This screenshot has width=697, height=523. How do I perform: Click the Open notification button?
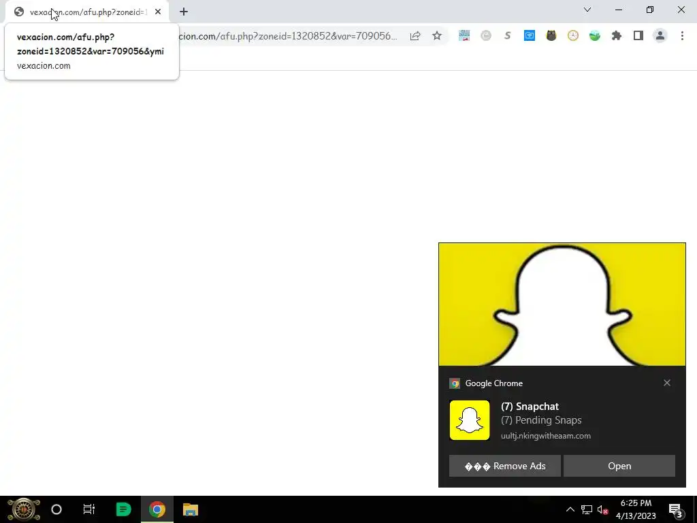619,466
